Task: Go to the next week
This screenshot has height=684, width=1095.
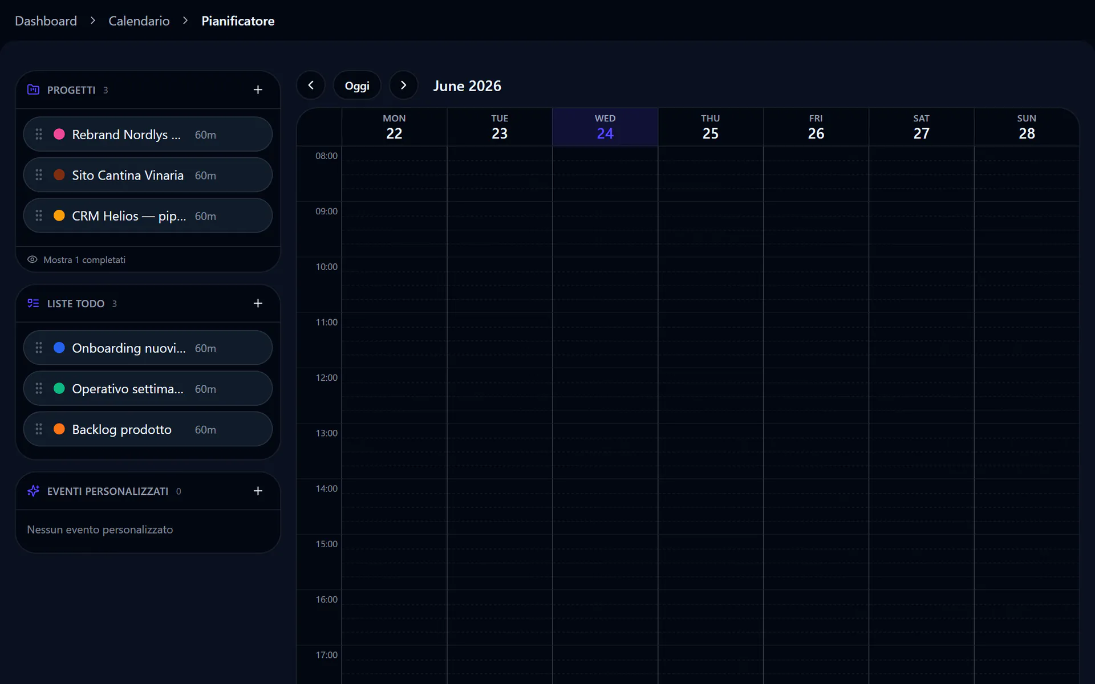Action: tap(404, 85)
